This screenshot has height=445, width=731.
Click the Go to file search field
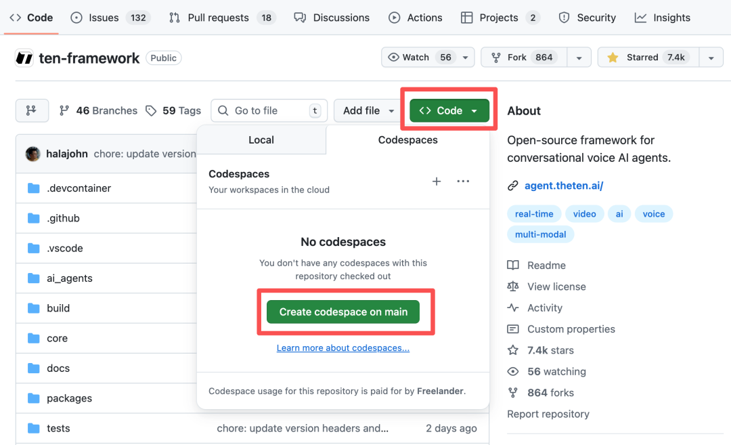pos(269,110)
